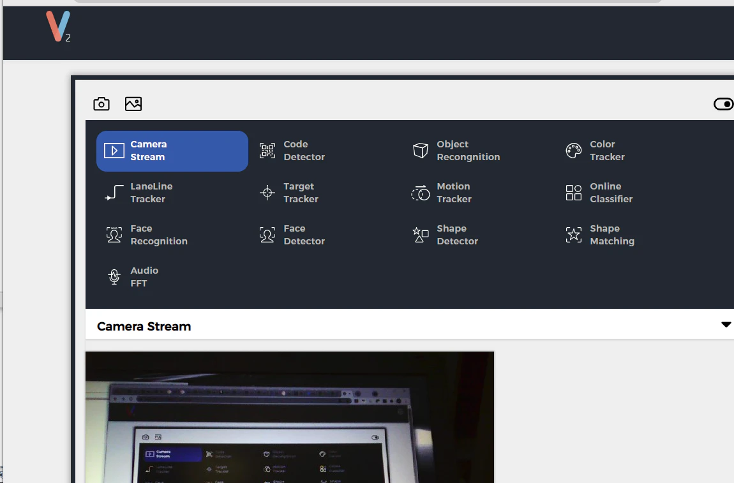
Task: Collapse the Camera Stream section arrow
Action: point(726,324)
